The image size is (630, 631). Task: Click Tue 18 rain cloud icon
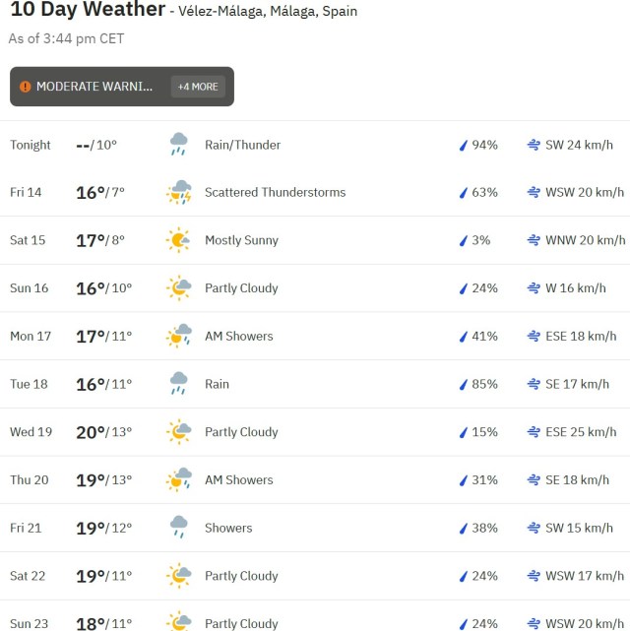point(178,384)
